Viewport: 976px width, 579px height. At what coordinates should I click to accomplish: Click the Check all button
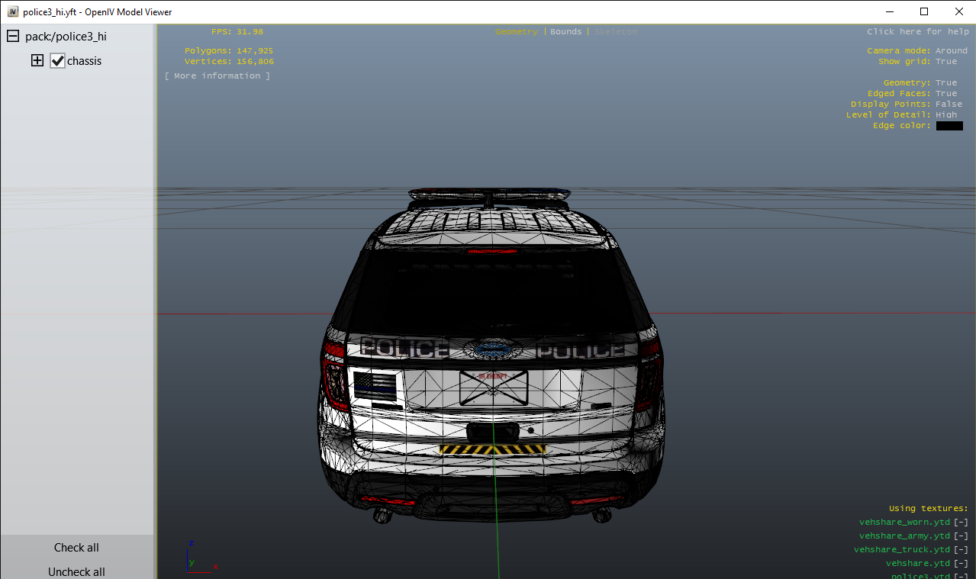(x=76, y=548)
